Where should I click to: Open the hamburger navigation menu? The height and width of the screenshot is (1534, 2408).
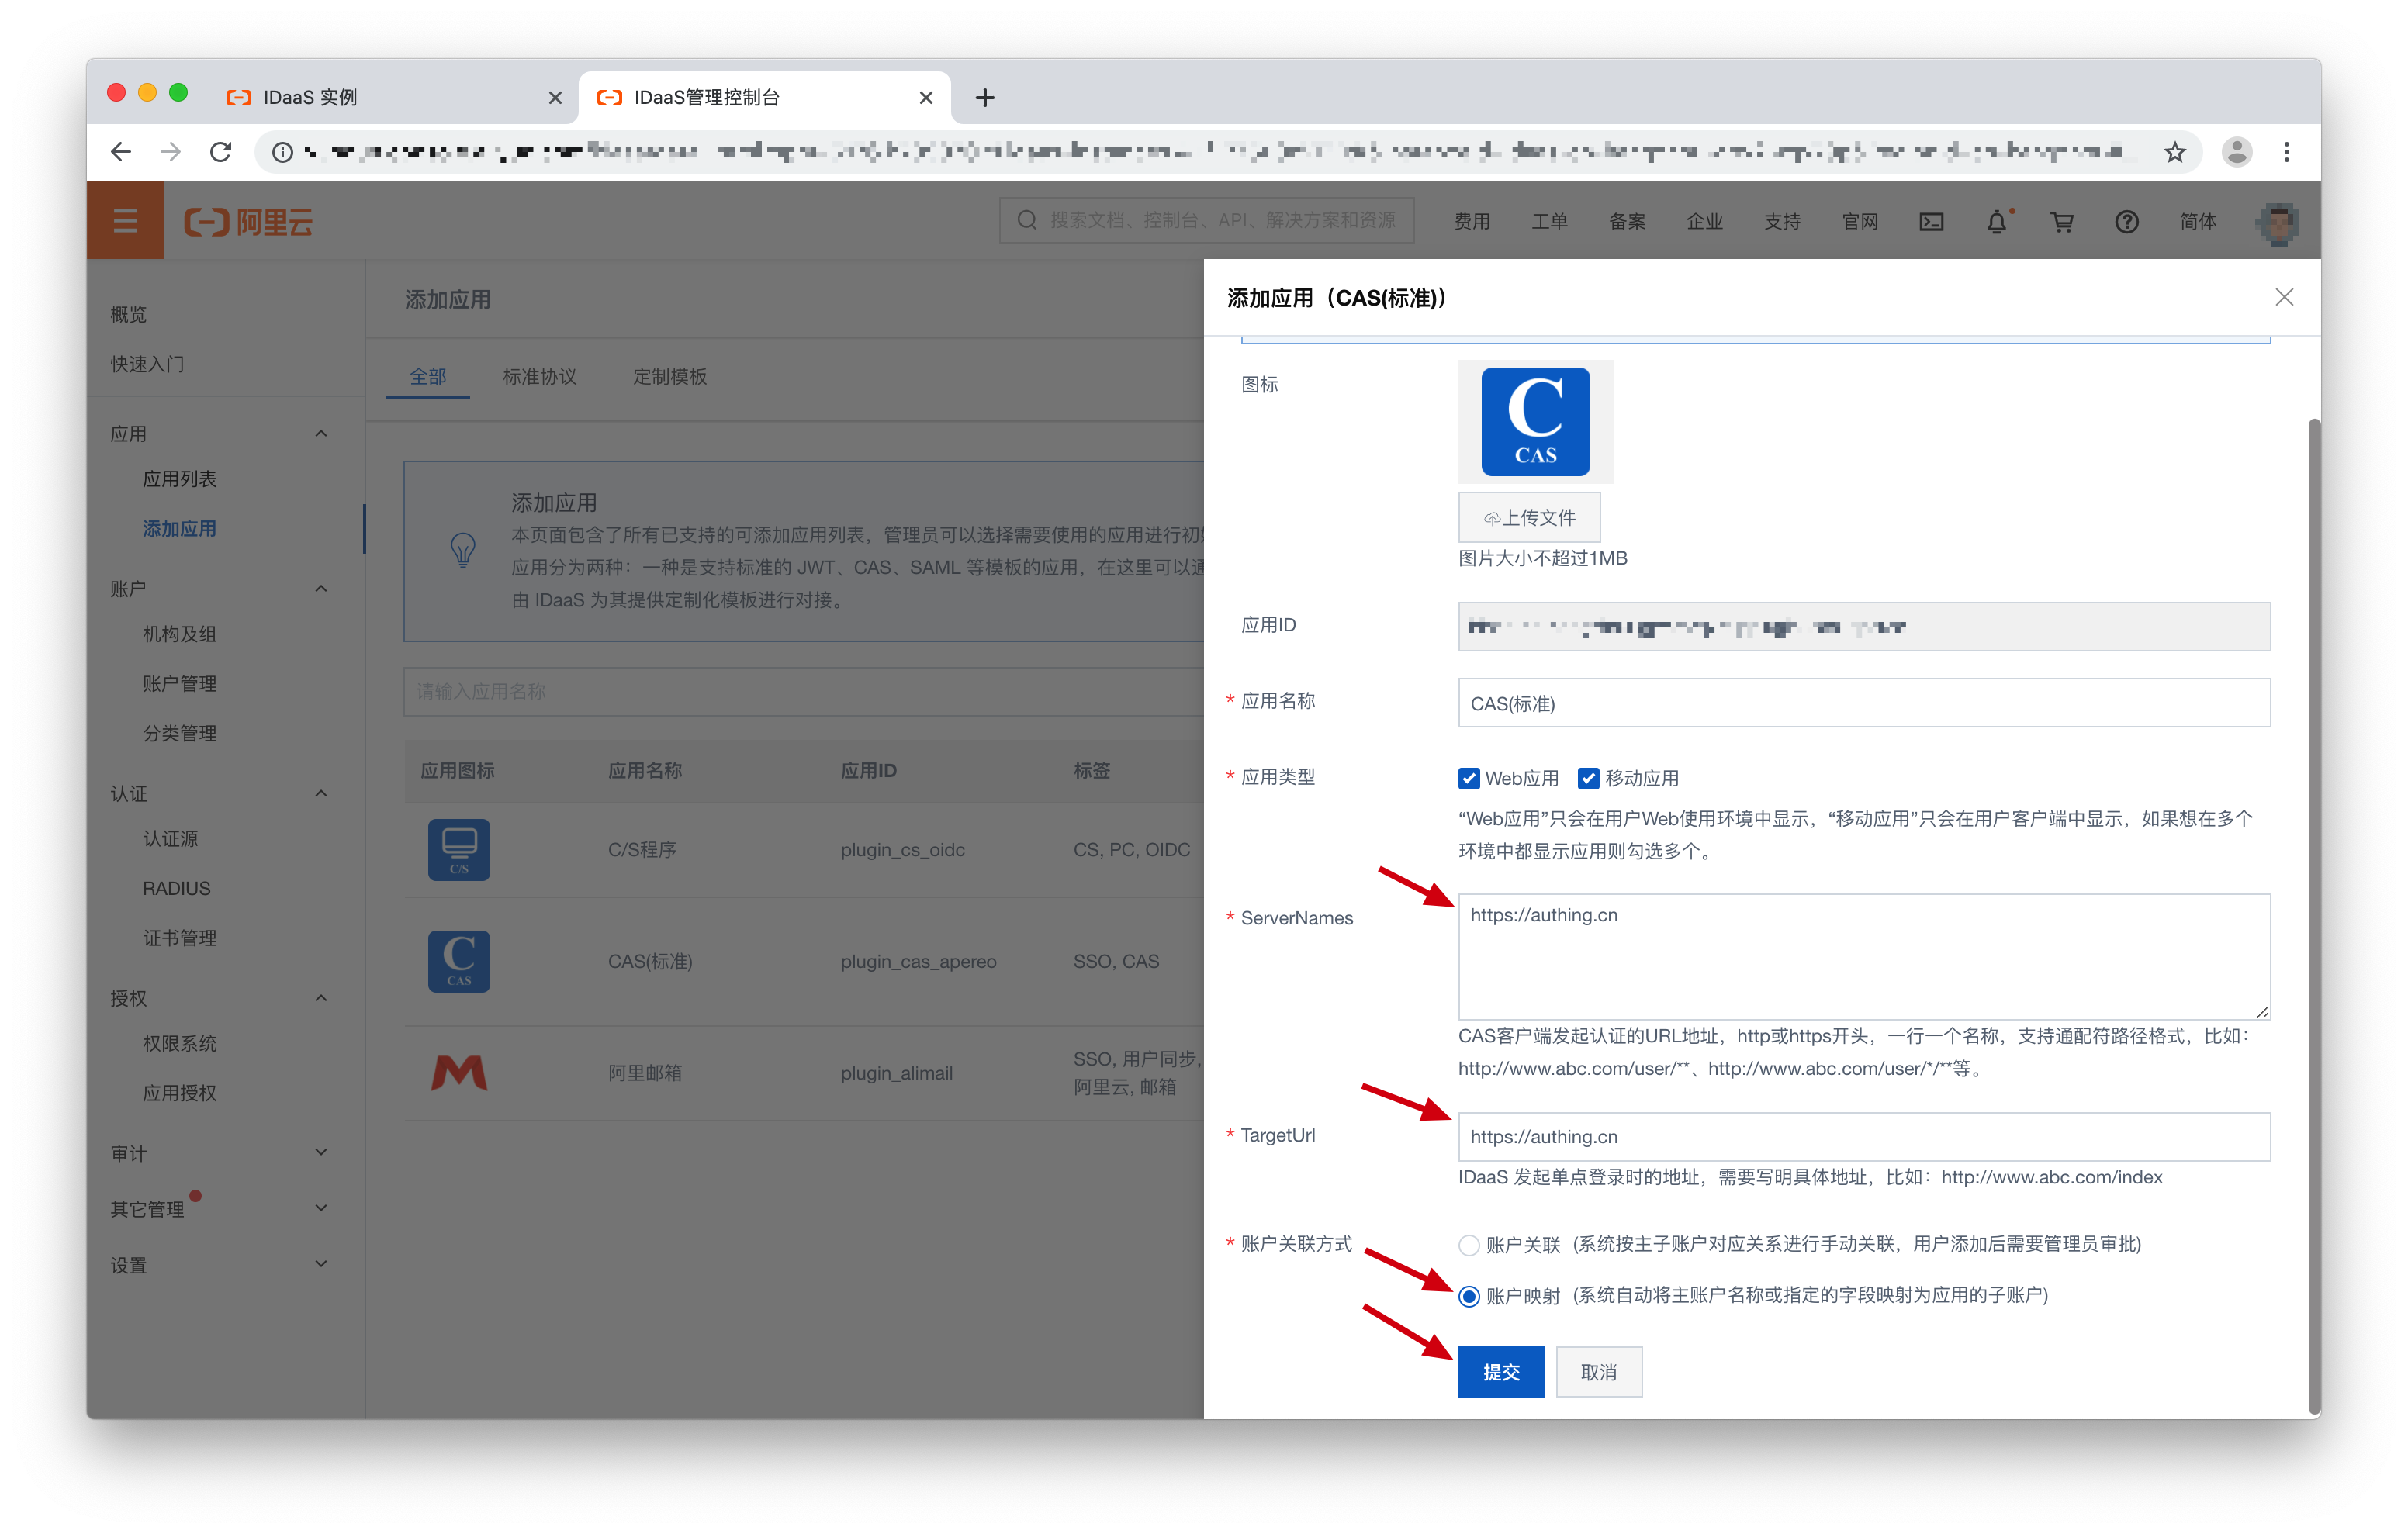125,221
